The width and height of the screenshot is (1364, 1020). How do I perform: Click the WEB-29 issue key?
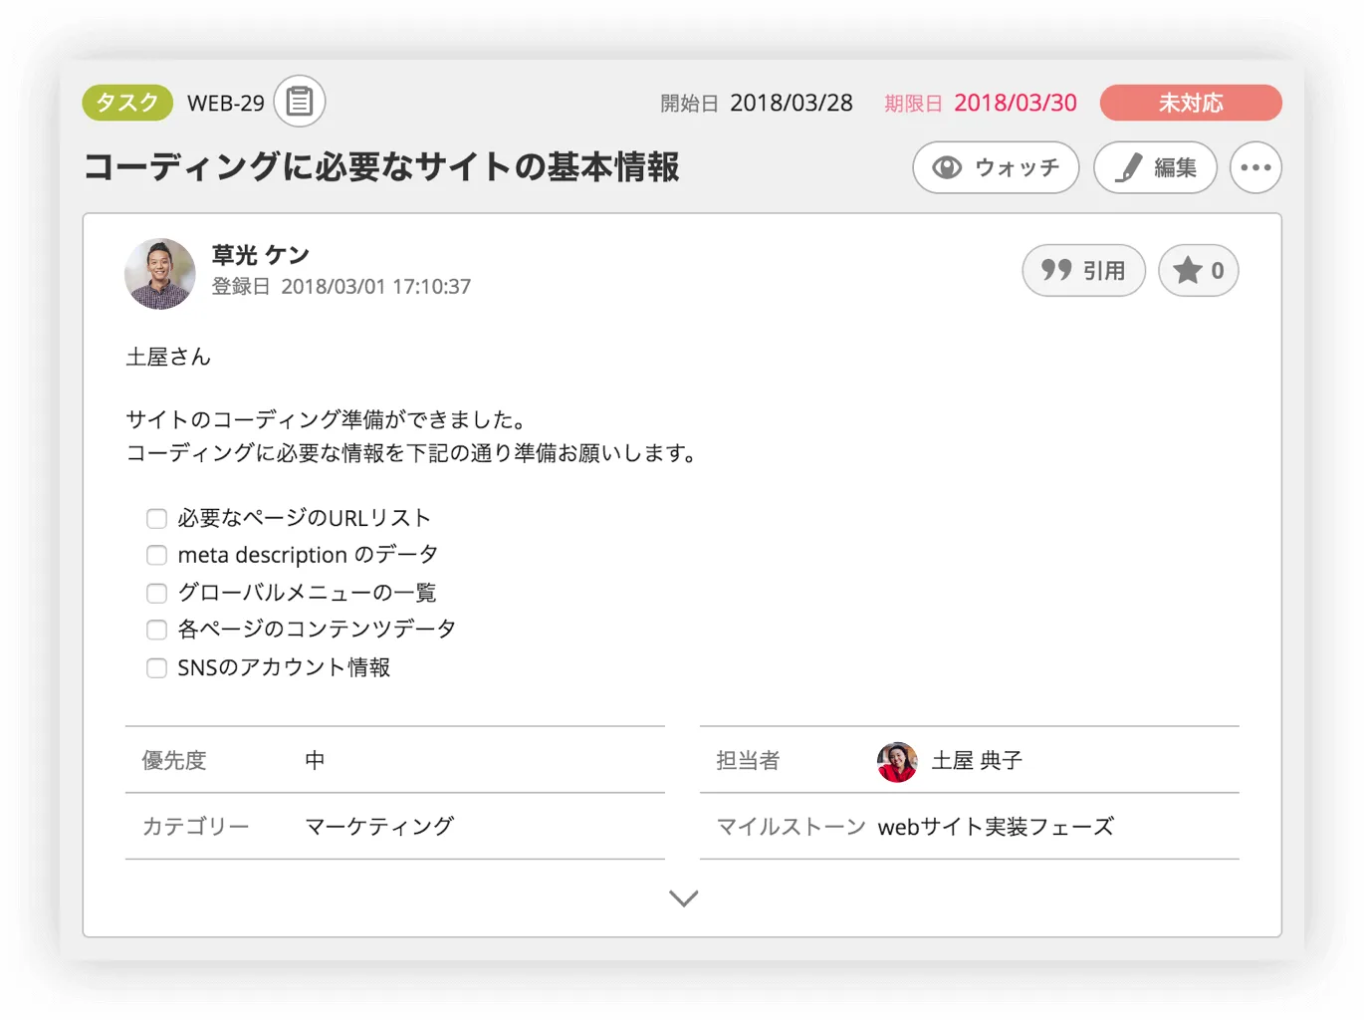[226, 104]
